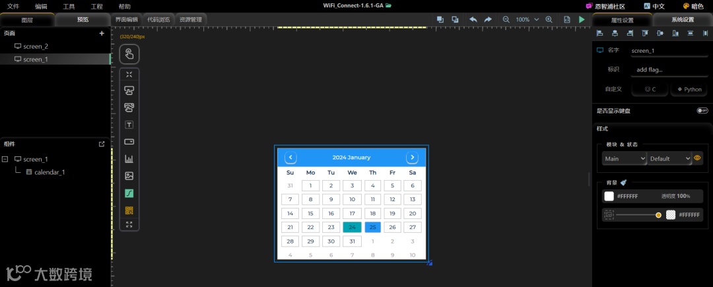
Task: Zoom out the canvas
Action: [x=506, y=20]
